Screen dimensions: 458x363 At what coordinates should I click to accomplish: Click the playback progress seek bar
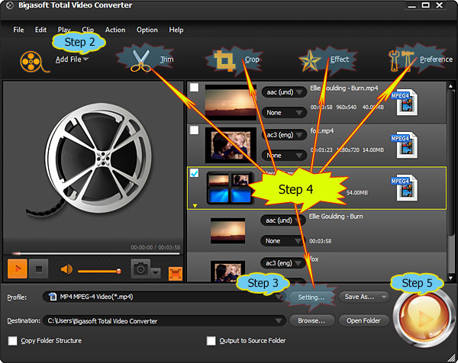[96, 254]
